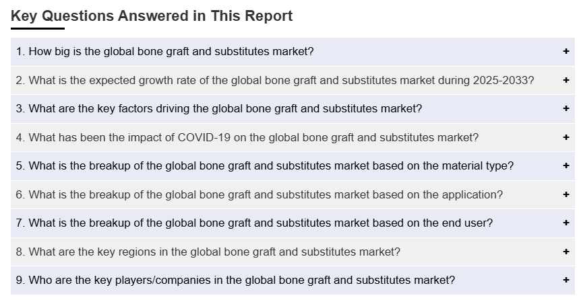Open key players/companies question row
The width and height of the screenshot is (579, 300).
point(235,280)
